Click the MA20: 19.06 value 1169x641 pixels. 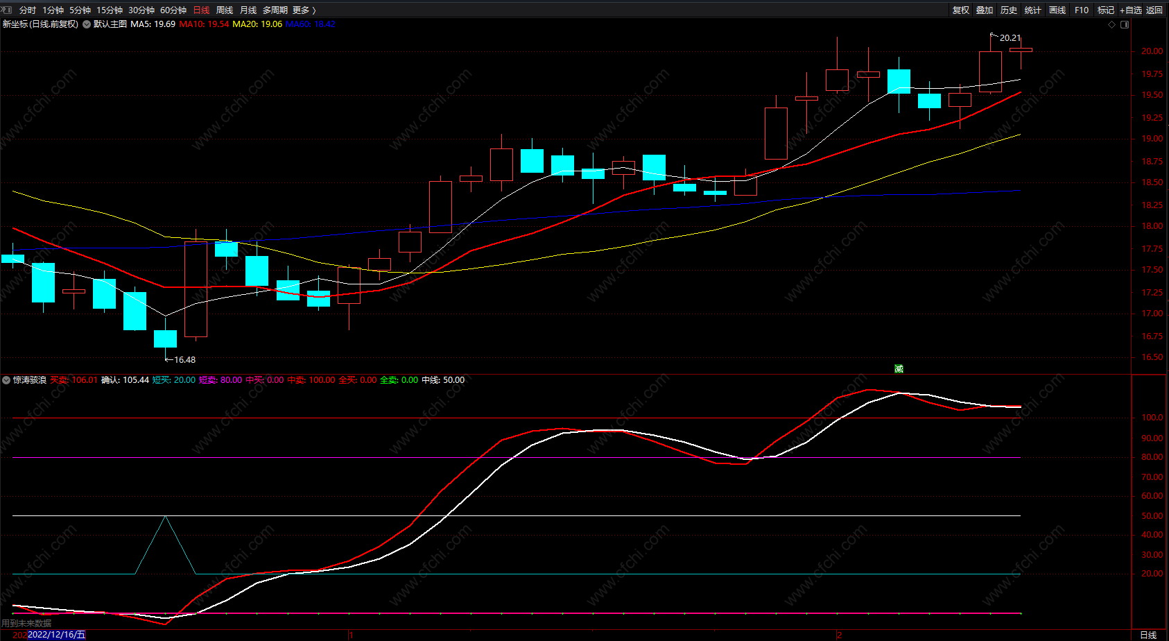click(257, 24)
